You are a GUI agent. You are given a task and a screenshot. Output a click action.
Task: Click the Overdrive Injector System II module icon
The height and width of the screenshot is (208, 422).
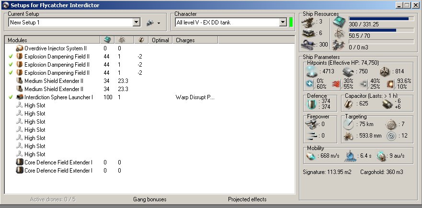tap(19, 48)
